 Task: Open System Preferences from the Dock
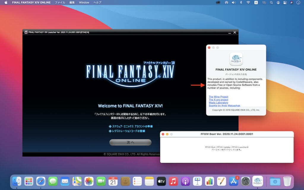tap(246, 181)
